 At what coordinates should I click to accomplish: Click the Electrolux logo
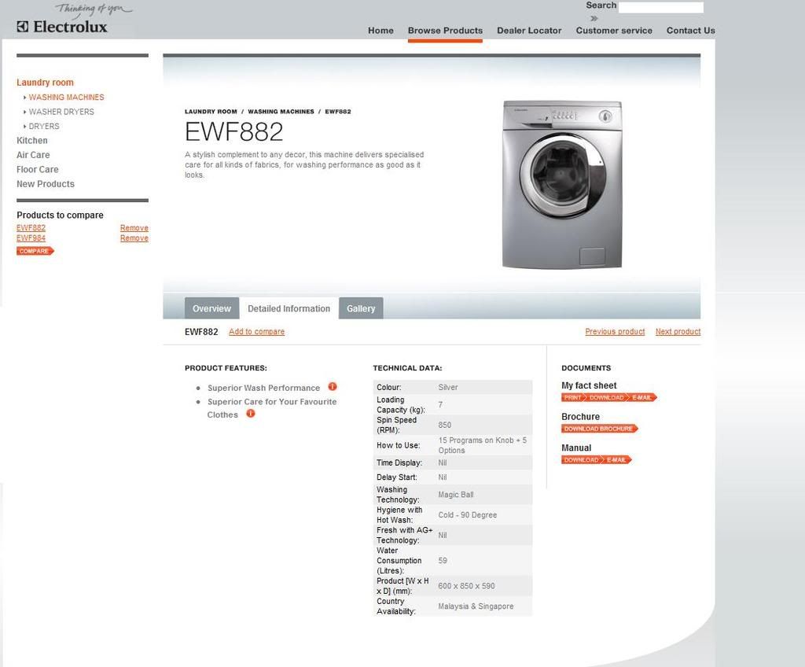(x=62, y=27)
